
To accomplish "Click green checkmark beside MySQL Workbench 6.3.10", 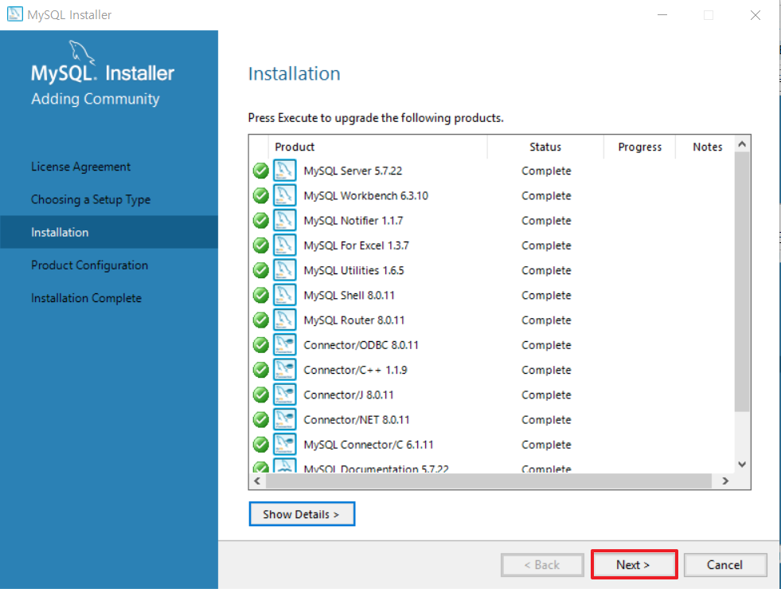I will [x=260, y=195].
